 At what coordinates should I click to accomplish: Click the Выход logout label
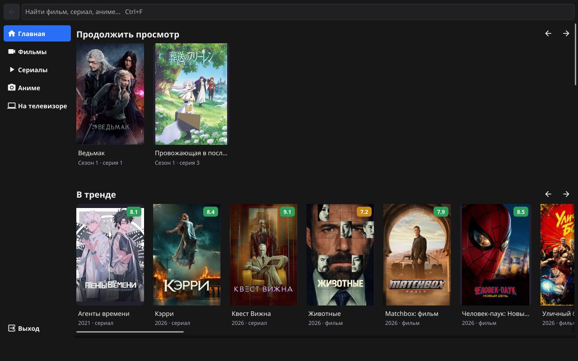tap(28, 329)
